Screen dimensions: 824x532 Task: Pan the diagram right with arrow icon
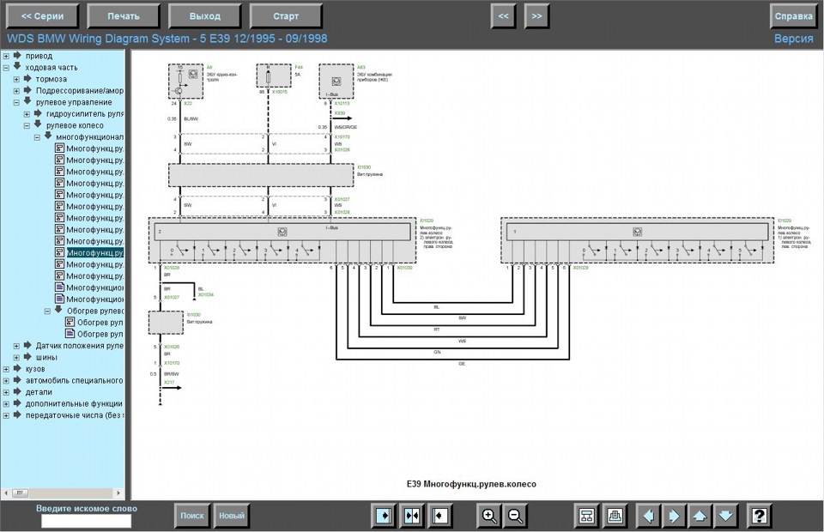[674, 517]
